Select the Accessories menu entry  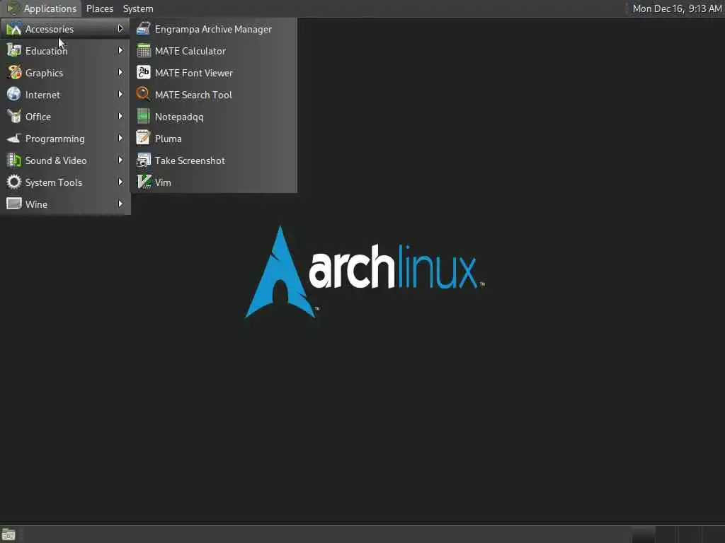tap(65, 28)
